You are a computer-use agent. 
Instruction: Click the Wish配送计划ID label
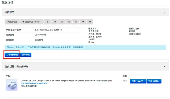tap(13, 30)
